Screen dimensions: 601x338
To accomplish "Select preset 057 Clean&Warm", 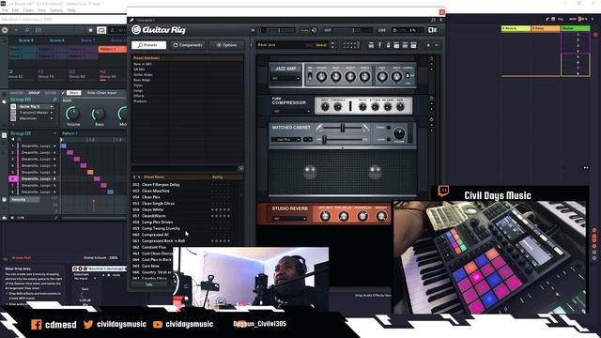I will [x=187, y=216].
